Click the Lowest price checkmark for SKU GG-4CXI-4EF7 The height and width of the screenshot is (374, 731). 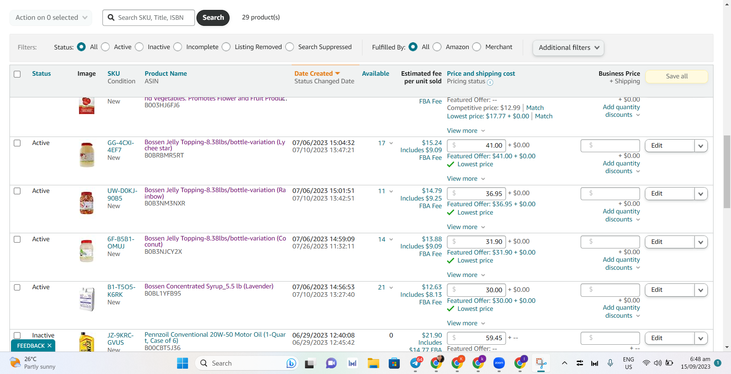click(451, 164)
